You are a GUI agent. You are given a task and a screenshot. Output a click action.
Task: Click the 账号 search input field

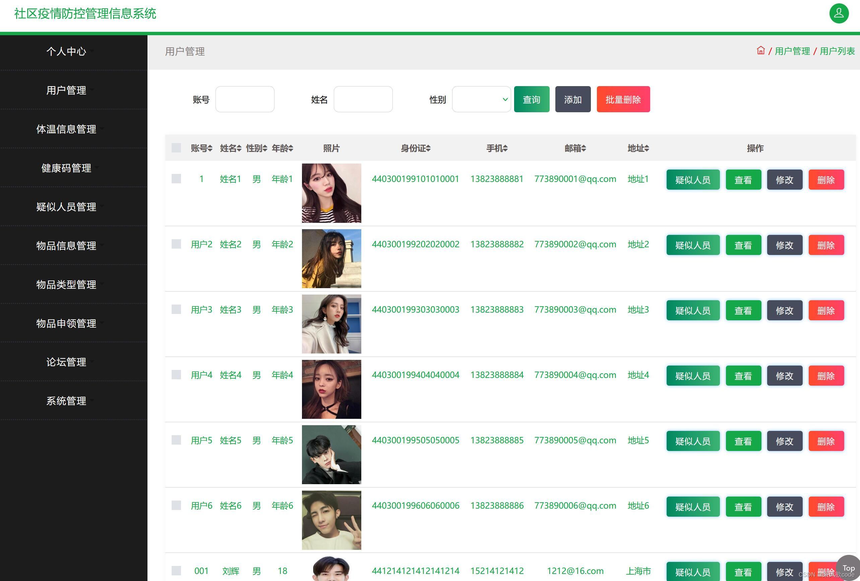(245, 99)
